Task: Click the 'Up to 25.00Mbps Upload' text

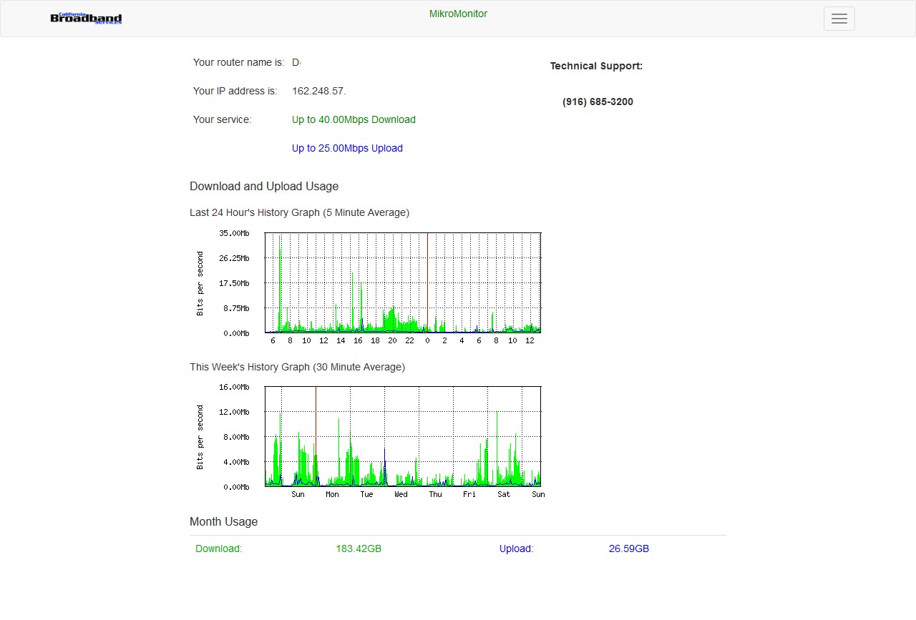Action: point(347,148)
